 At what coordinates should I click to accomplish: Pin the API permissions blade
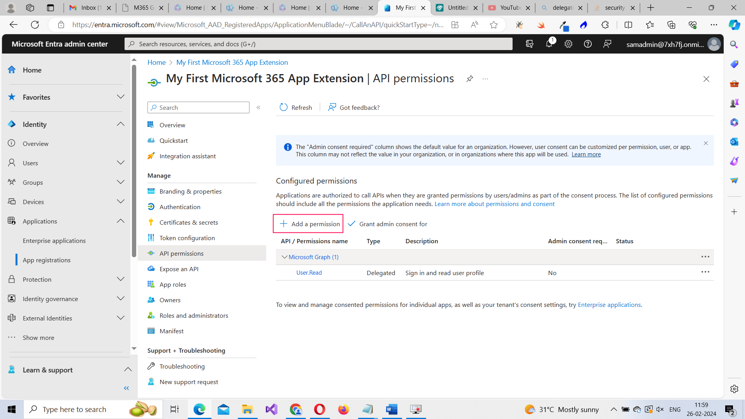(x=470, y=78)
